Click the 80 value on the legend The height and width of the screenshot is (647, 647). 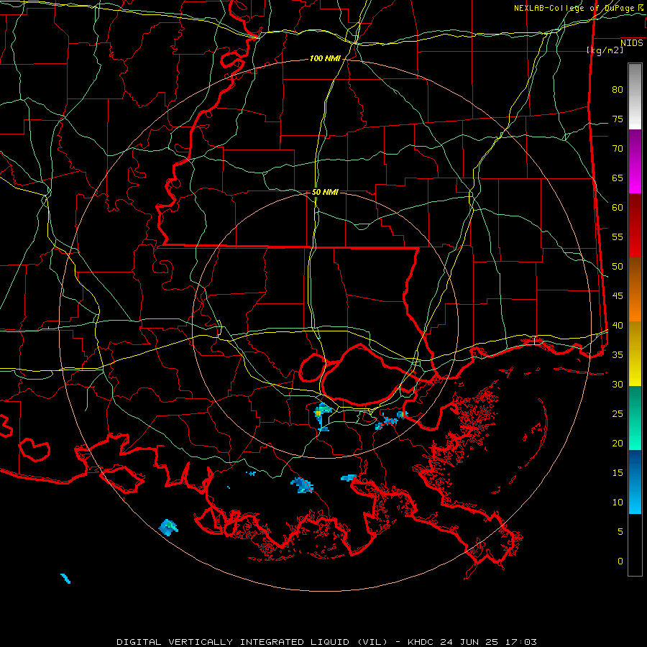pyautogui.click(x=618, y=90)
